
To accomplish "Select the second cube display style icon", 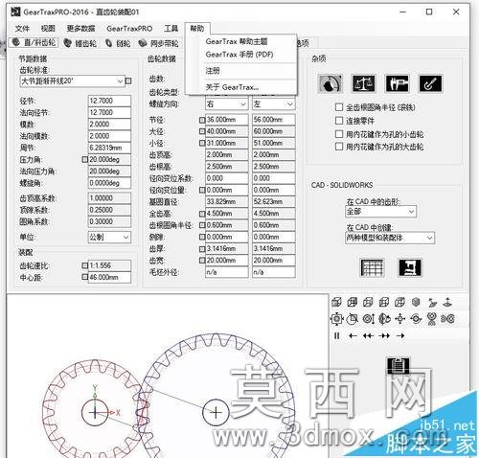I will (353, 302).
